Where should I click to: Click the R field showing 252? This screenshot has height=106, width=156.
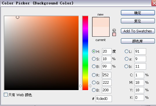click(x=106, y=75)
